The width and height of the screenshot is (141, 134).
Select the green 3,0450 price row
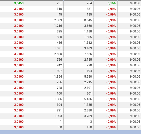(70, 3)
